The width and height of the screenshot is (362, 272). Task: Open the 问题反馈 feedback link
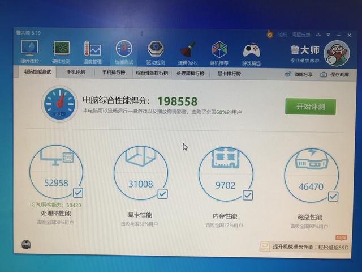[x=301, y=35]
